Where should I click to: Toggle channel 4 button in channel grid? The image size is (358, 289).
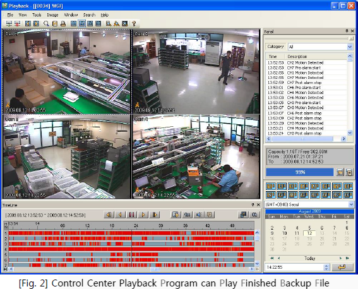pos(304,186)
